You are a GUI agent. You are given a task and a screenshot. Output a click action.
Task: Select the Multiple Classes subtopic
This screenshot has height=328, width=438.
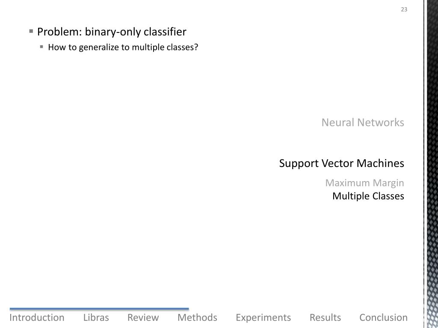pyautogui.click(x=368, y=196)
